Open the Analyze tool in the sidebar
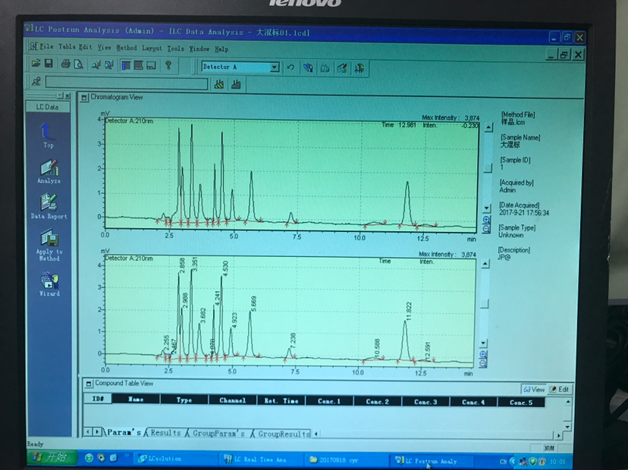The height and width of the screenshot is (470, 628). [x=49, y=171]
